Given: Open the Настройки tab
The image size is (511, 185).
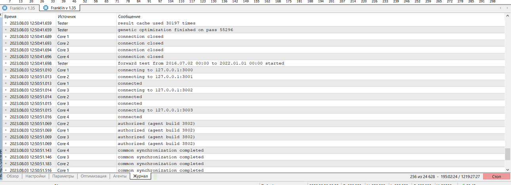Looking at the screenshot, I should point(35,176).
